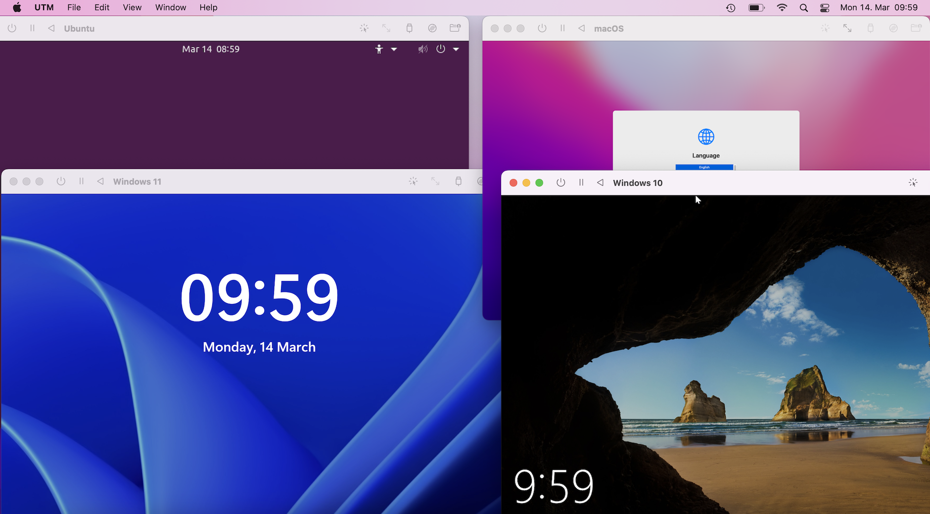Screen dimensions: 930x514
Task: Capture mouse cursor in Ubuntu window
Action: 364,28
